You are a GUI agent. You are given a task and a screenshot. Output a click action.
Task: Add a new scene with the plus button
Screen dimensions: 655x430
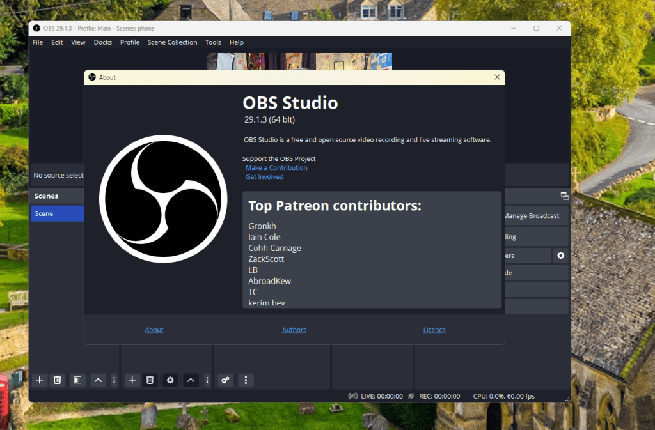click(39, 380)
